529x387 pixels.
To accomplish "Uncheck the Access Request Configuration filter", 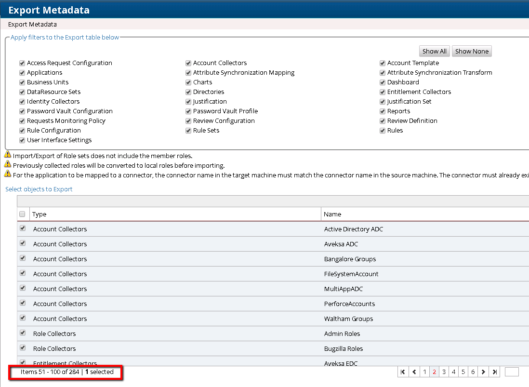I will coord(22,63).
